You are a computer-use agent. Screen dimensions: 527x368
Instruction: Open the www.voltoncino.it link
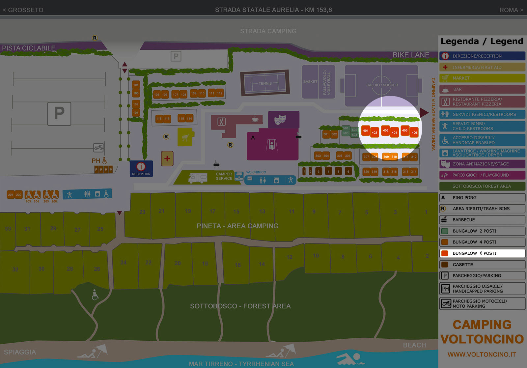click(x=482, y=354)
